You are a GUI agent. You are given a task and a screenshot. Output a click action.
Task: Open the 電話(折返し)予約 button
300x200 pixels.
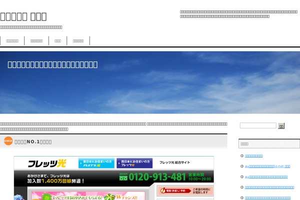click(x=175, y=190)
